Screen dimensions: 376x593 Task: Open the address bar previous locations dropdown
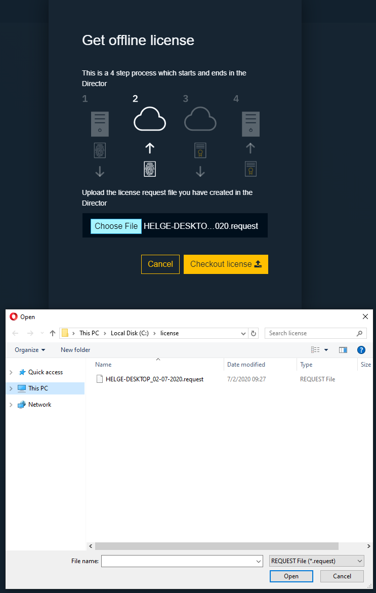(244, 333)
